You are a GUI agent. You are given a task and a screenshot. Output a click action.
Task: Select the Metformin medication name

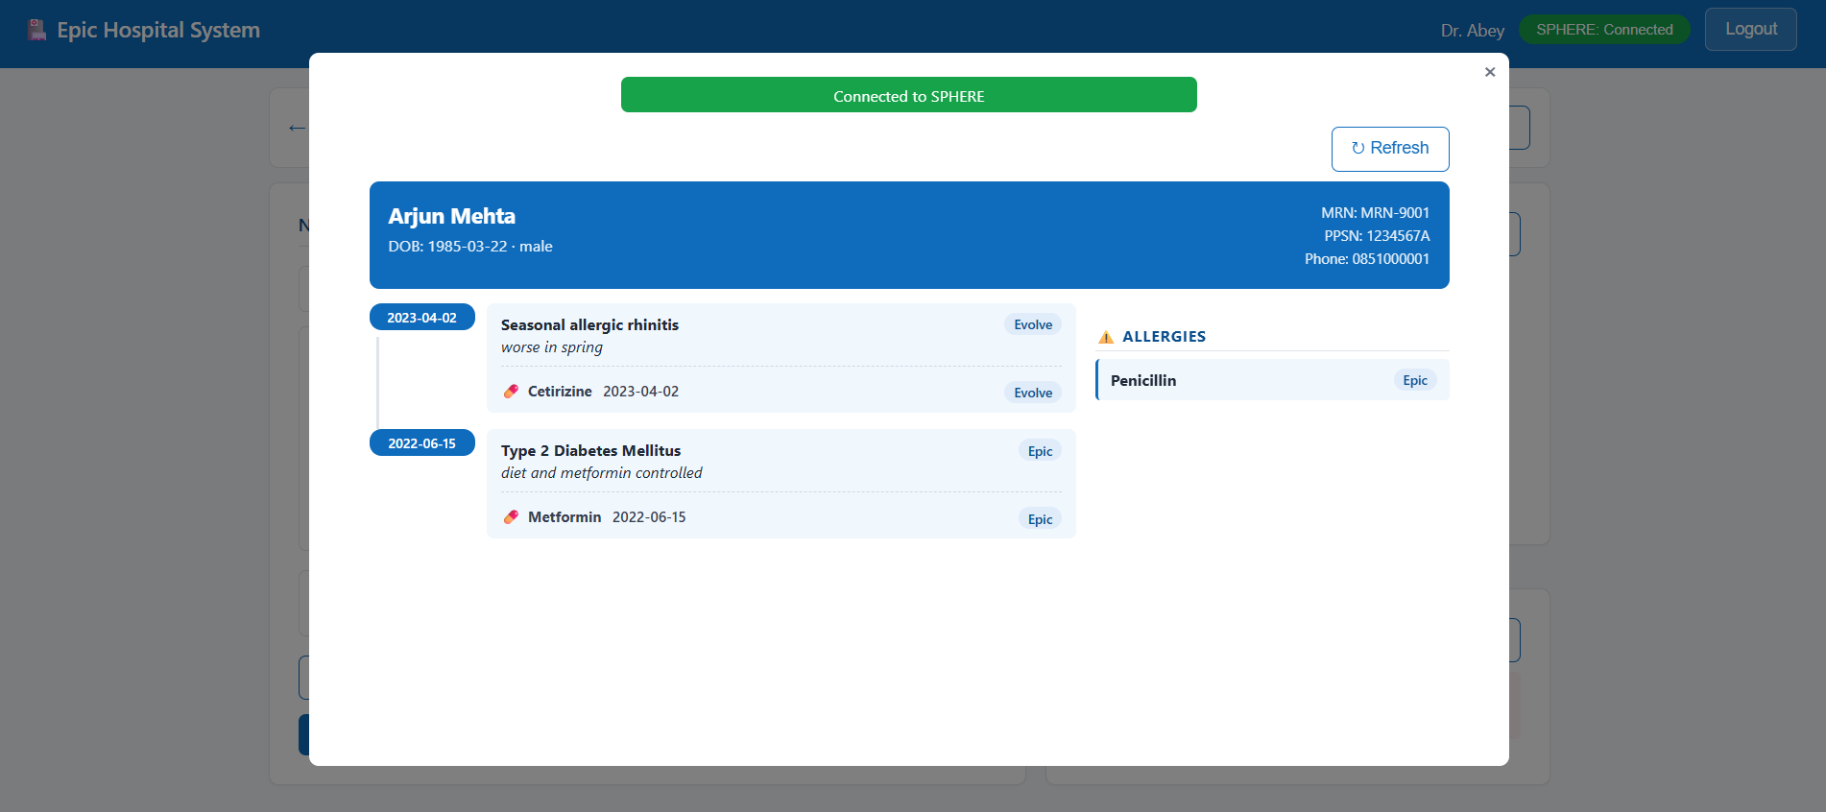(x=565, y=517)
